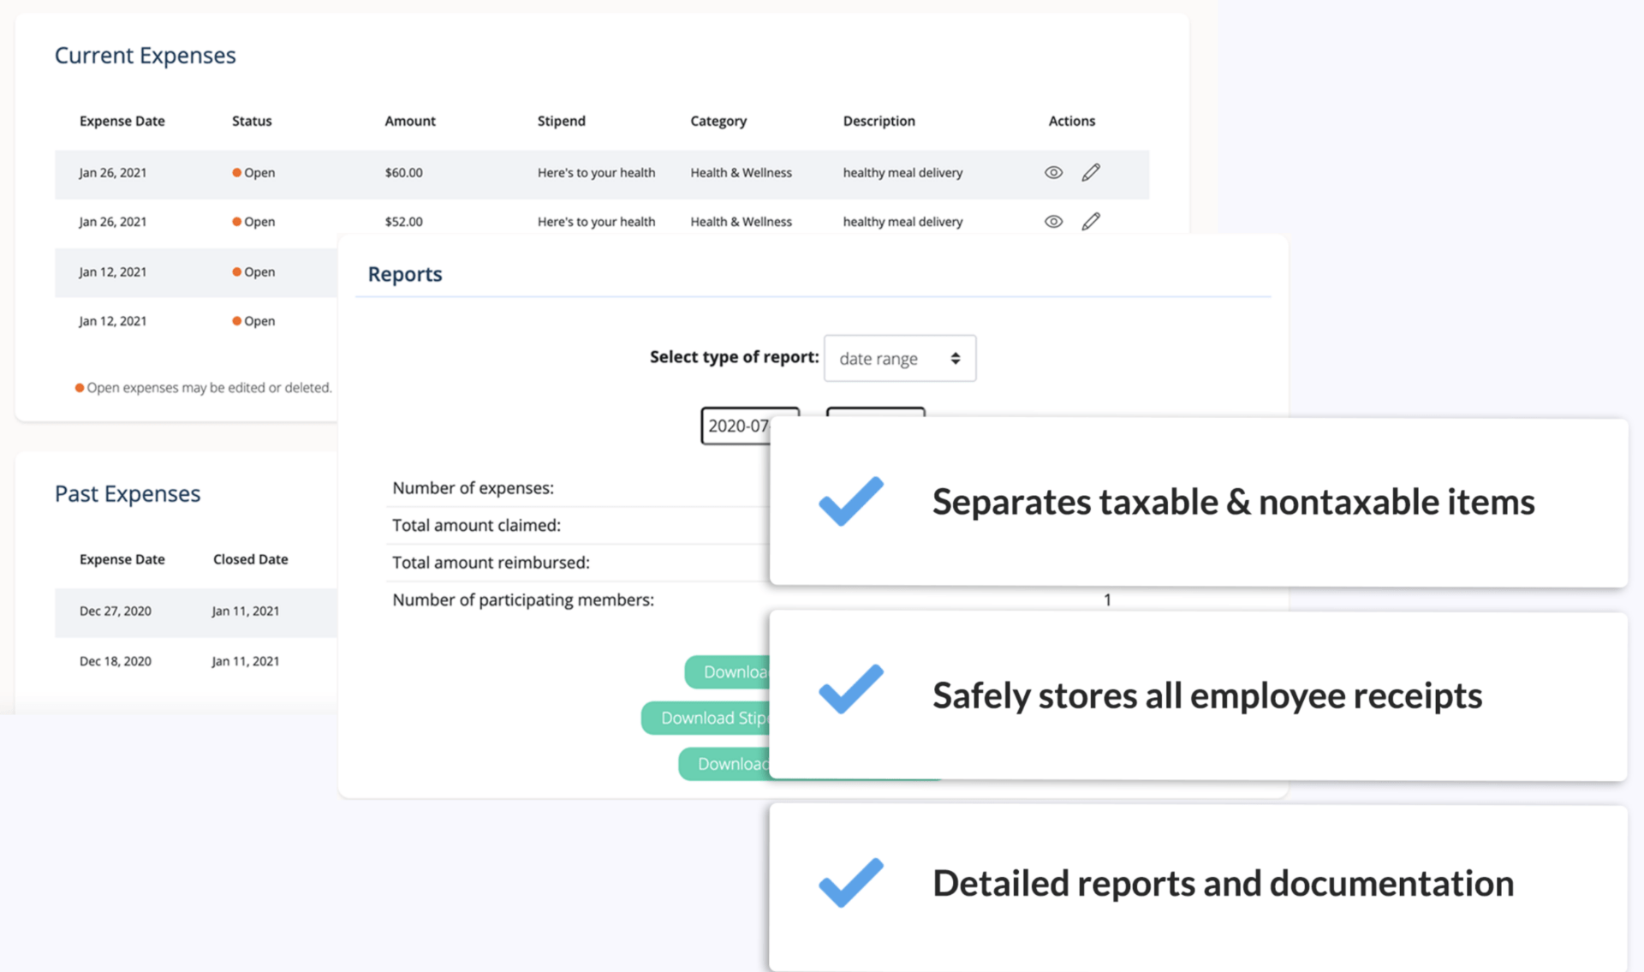
Task: Click the 2020-07 start date field
Action: click(x=736, y=426)
